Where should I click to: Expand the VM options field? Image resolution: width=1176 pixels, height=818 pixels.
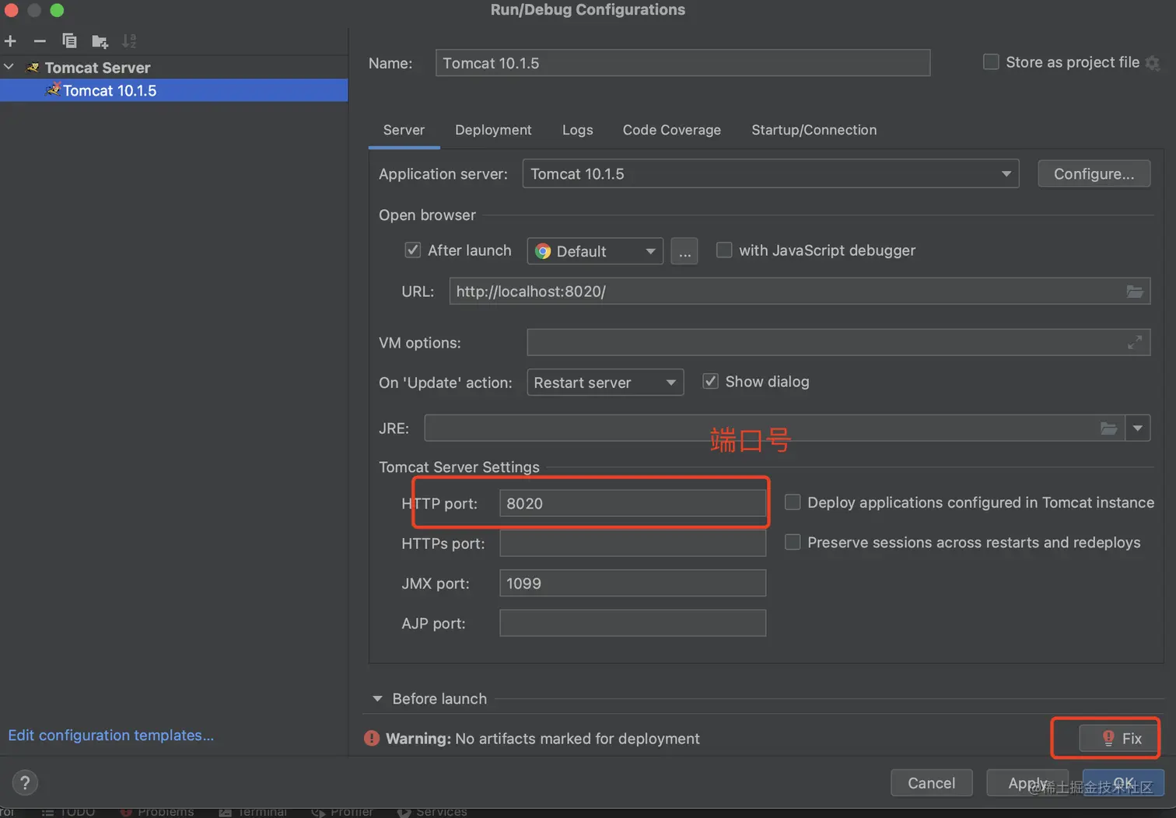[x=1135, y=342]
